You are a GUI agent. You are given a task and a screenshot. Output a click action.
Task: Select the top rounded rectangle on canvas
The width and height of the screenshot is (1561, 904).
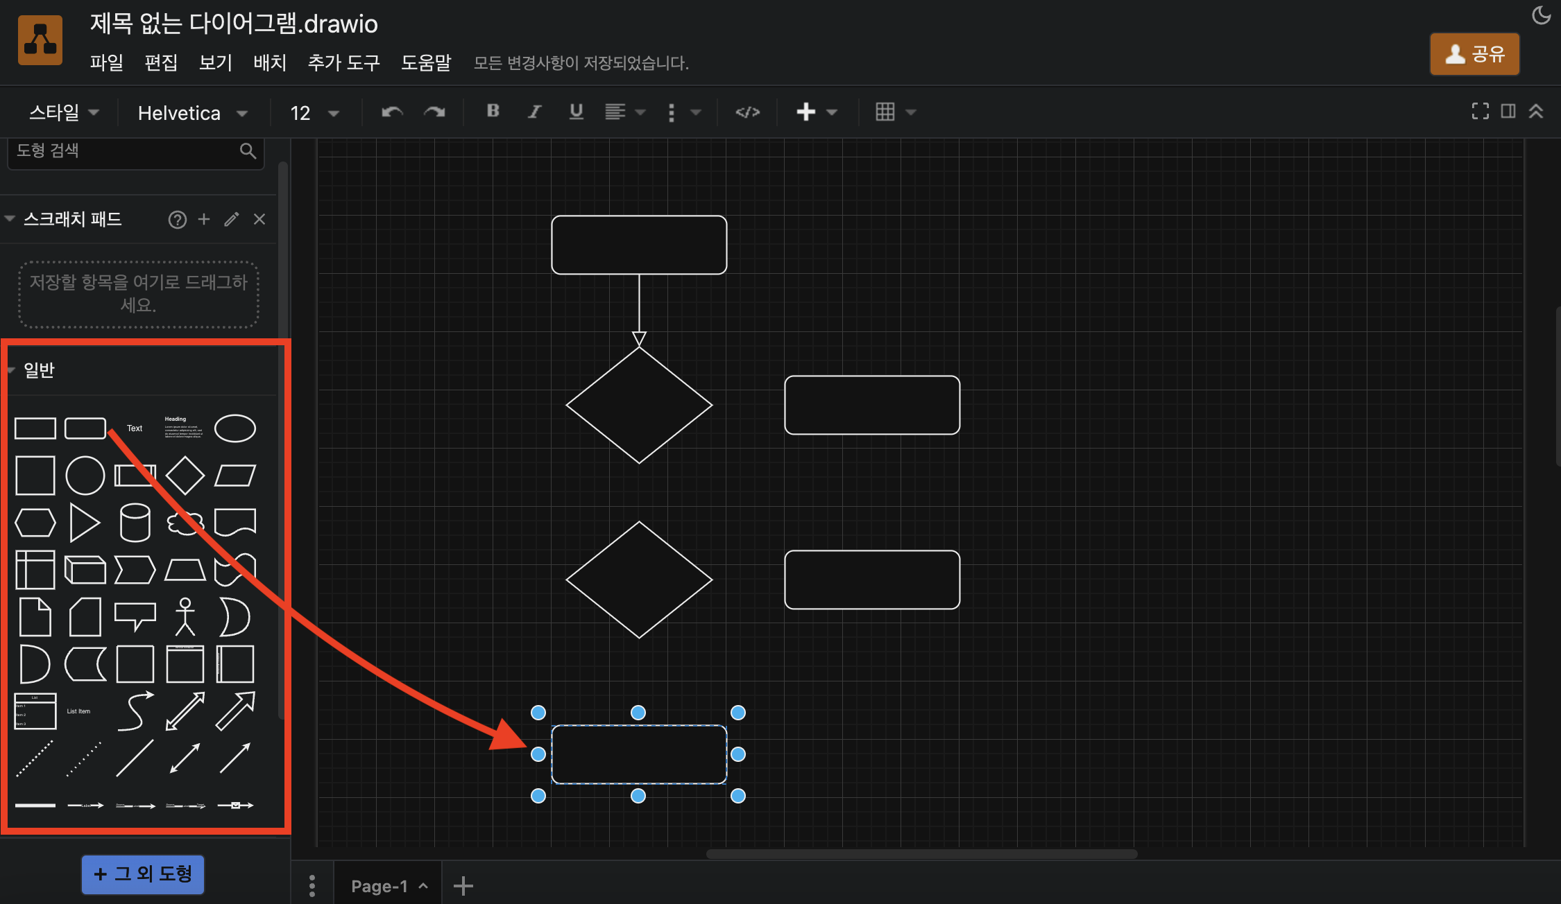pos(639,245)
